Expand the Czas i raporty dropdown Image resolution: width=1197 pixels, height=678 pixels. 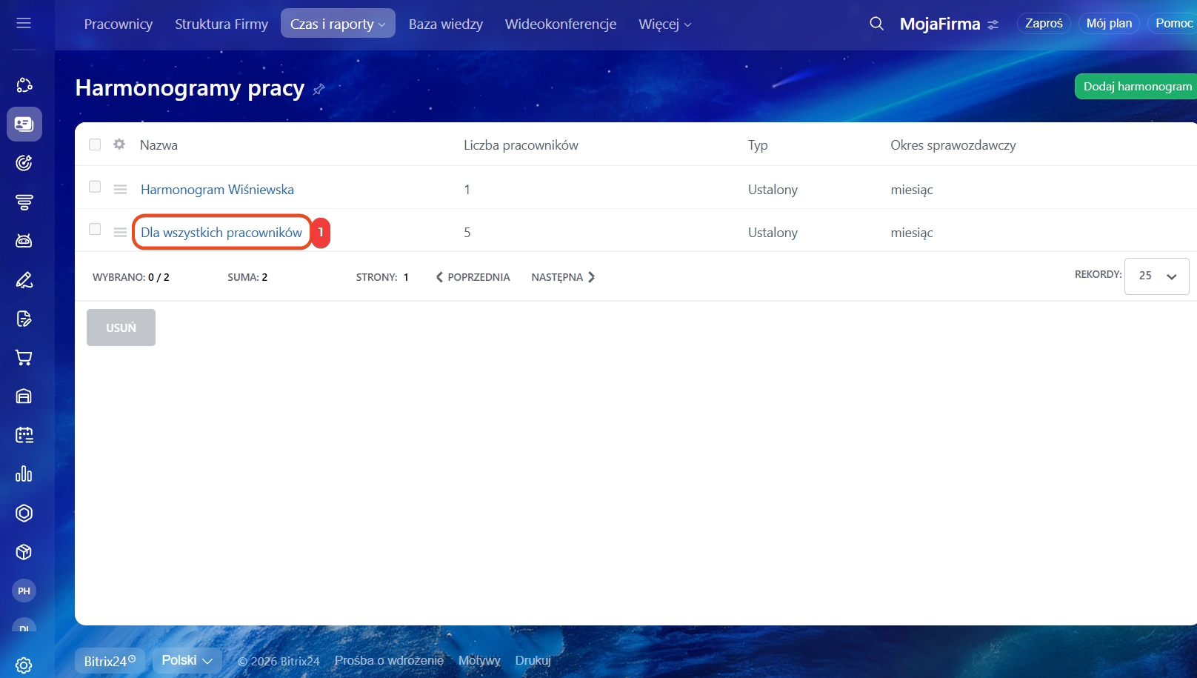pos(338,24)
